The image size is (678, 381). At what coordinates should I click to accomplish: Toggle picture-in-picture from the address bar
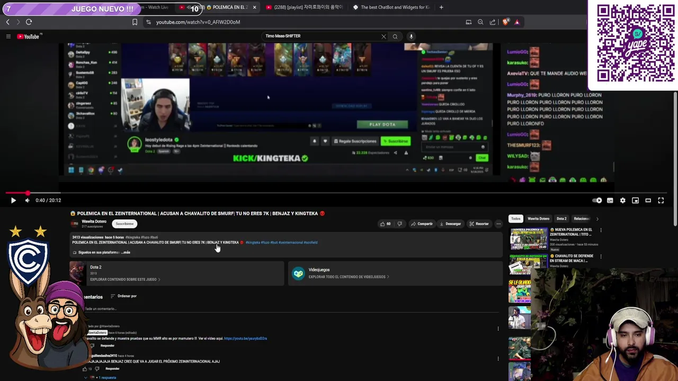(469, 22)
